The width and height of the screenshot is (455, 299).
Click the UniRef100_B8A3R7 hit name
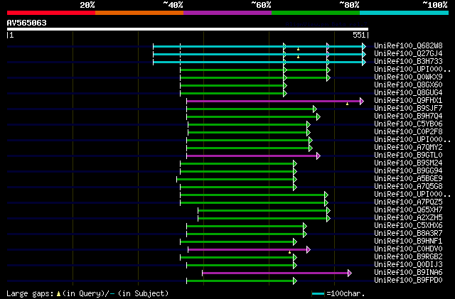[408, 234]
